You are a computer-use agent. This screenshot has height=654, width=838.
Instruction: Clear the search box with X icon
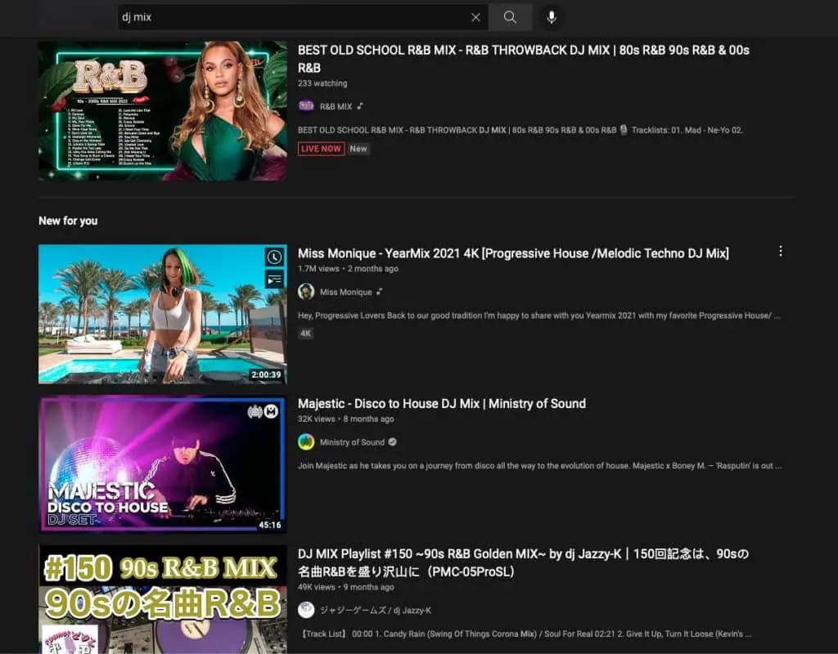coord(475,17)
